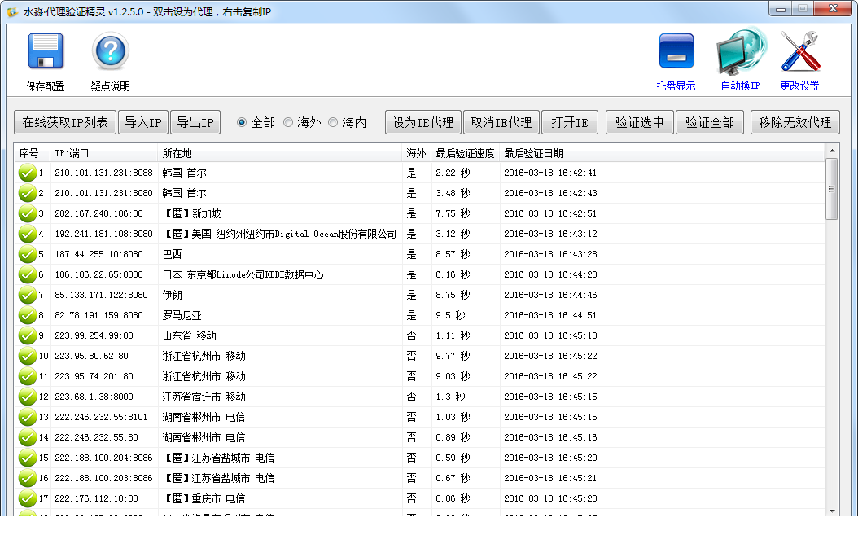The height and width of the screenshot is (535, 858).
Task: Click the 验证全部 button
Action: [x=710, y=122]
